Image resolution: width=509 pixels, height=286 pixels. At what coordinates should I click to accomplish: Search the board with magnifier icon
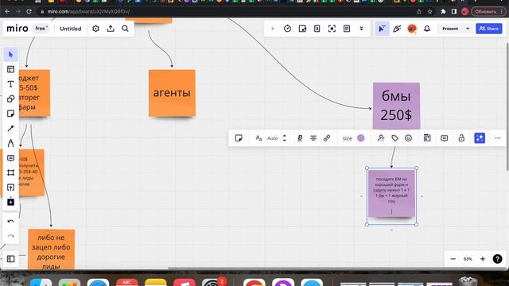(125, 29)
